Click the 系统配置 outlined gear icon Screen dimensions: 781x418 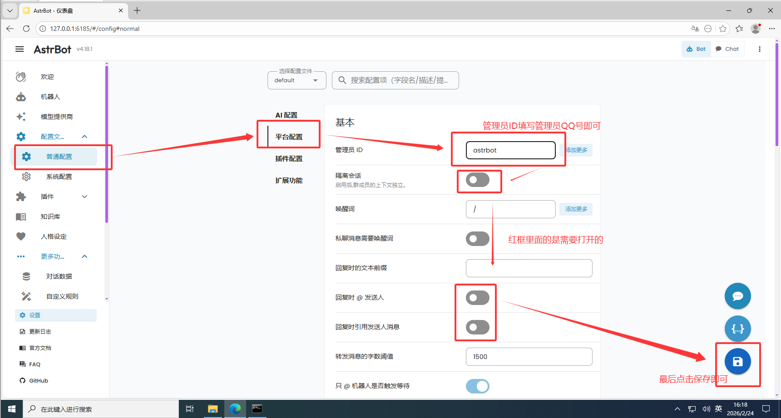26,177
